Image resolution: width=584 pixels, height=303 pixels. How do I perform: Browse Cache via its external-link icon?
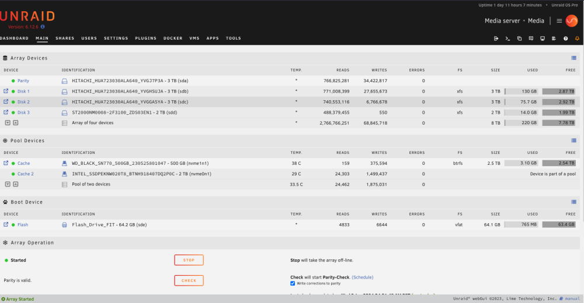pos(6,163)
